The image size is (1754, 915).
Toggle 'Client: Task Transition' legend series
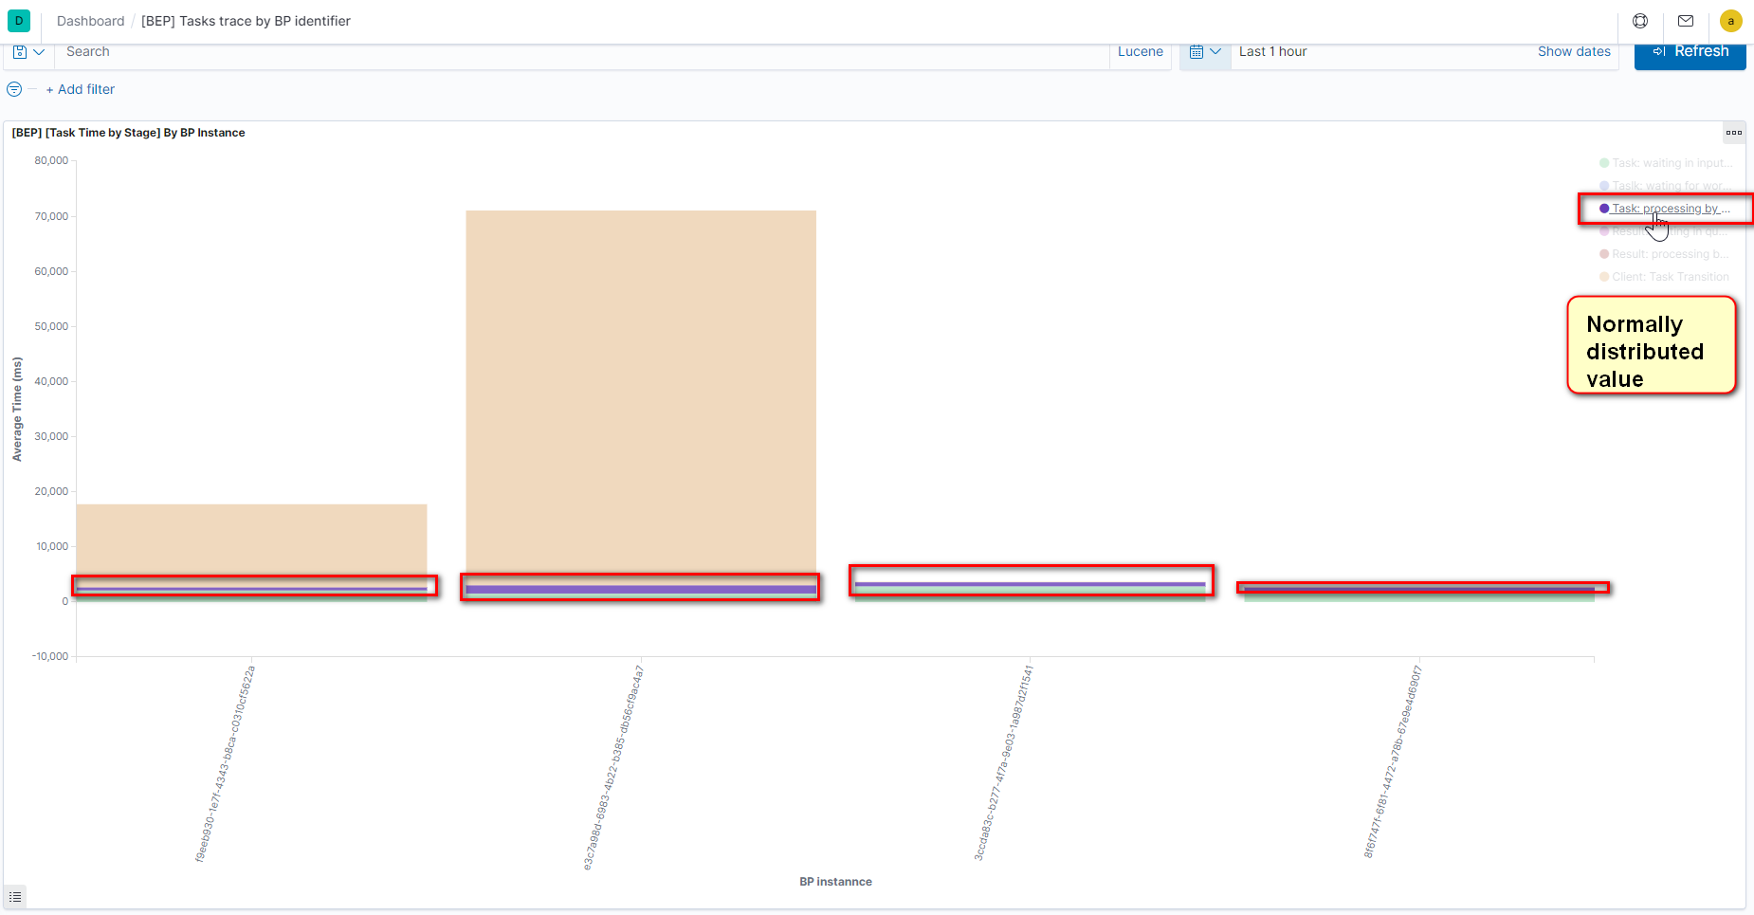click(x=1664, y=277)
